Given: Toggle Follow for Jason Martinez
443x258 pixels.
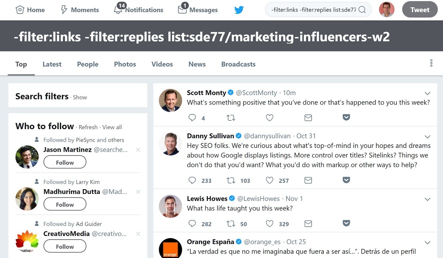Looking at the screenshot, I should (65, 162).
